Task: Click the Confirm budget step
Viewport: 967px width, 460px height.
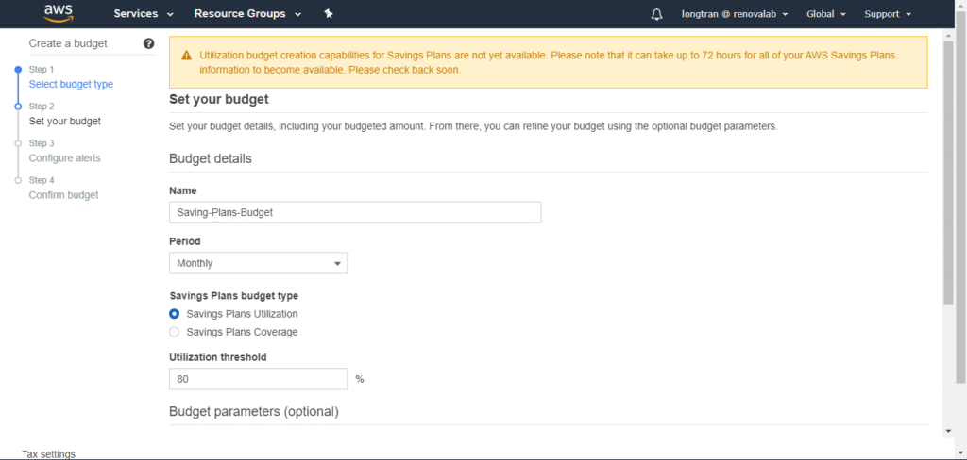Action: coord(63,195)
